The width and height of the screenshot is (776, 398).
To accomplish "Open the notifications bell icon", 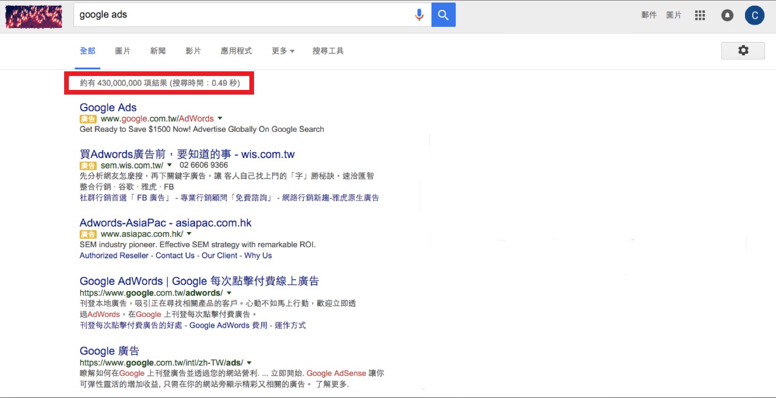I will point(727,16).
